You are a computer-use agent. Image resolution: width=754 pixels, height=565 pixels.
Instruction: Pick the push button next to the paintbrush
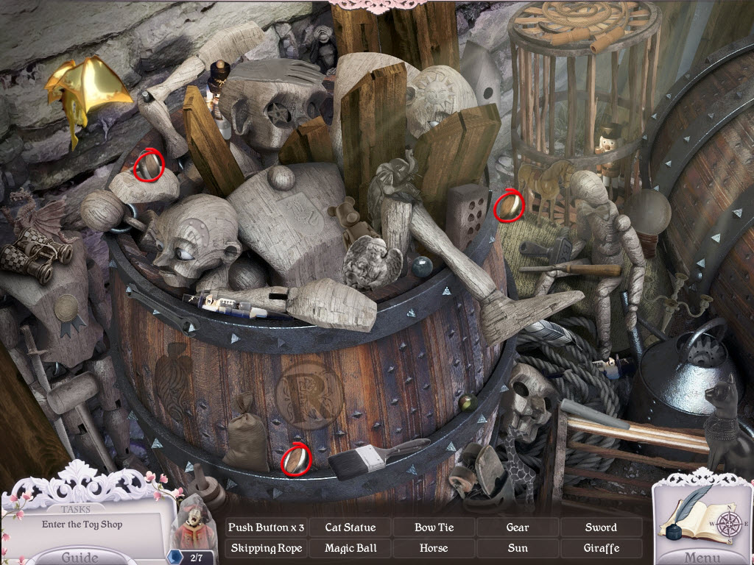pos(296,459)
